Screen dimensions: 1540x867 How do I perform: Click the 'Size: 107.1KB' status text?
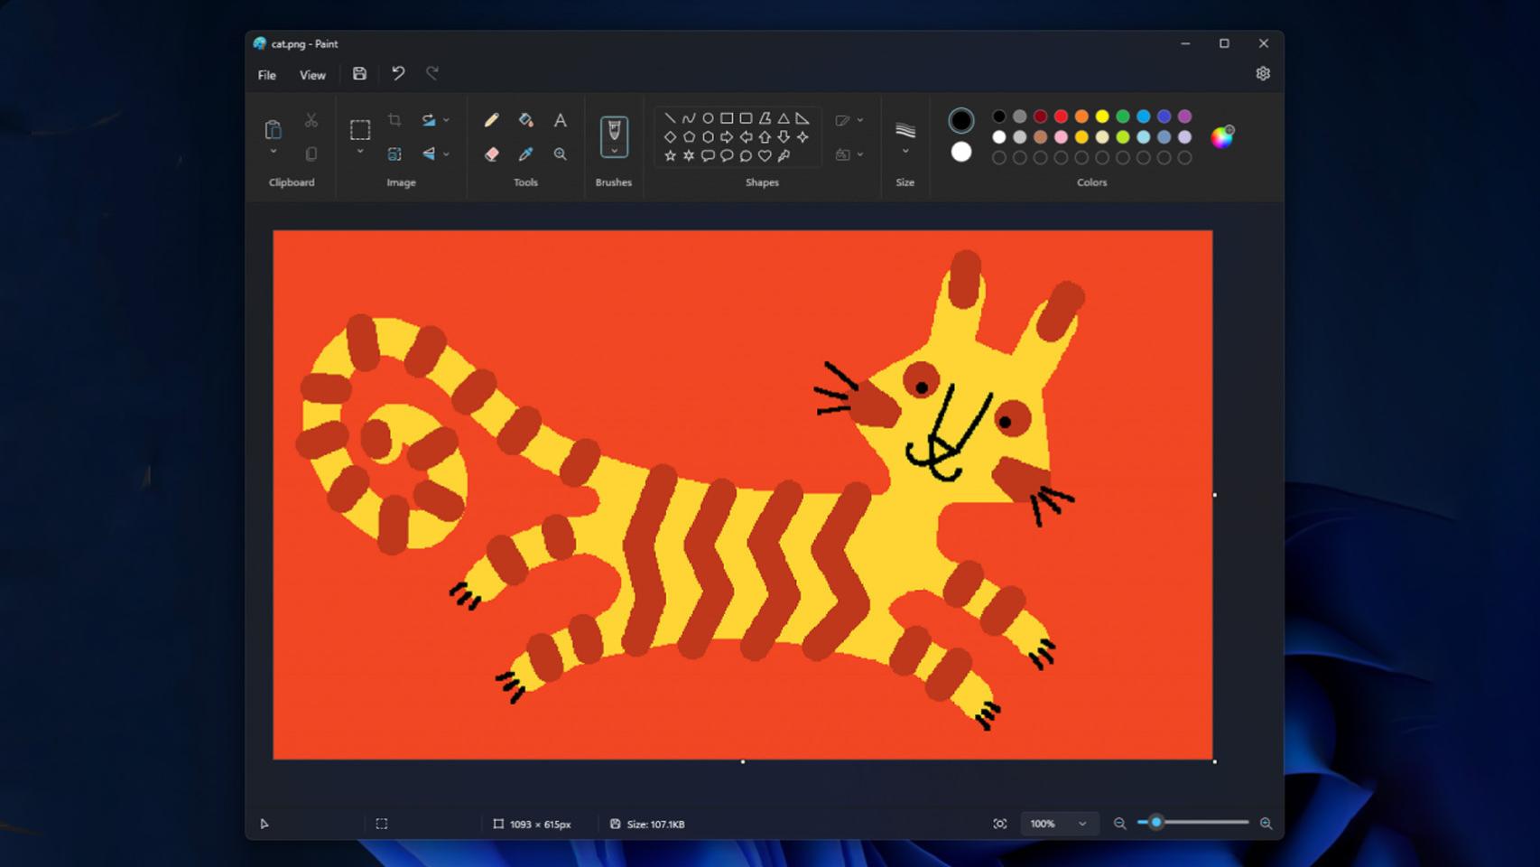click(x=656, y=824)
